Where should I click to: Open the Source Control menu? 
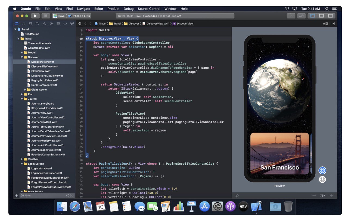pos(149,9)
